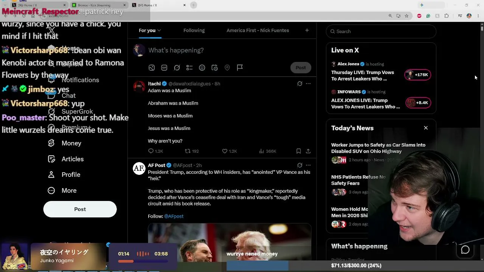The height and width of the screenshot is (272, 484).
Task: Seek in the Junko Yagami song progress bar
Action: (x=143, y=261)
